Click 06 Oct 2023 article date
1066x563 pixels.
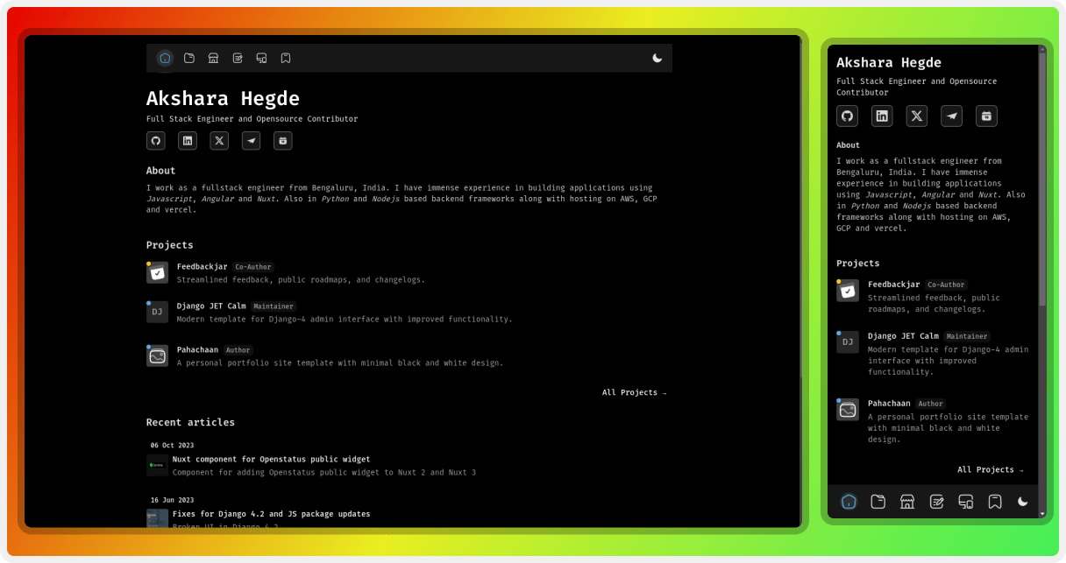pos(172,446)
